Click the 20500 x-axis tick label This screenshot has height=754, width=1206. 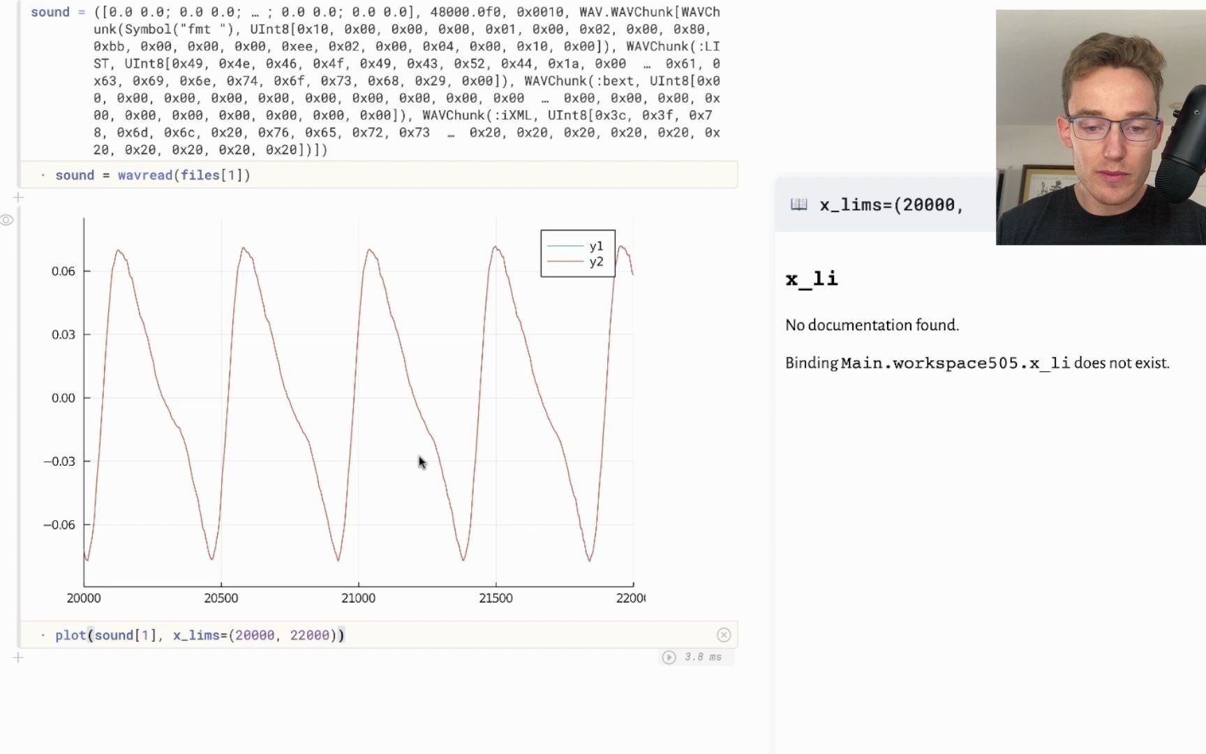click(221, 598)
